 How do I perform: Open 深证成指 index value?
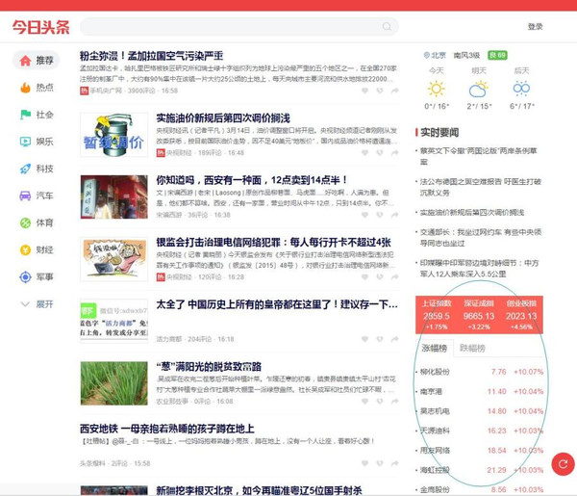(x=479, y=316)
